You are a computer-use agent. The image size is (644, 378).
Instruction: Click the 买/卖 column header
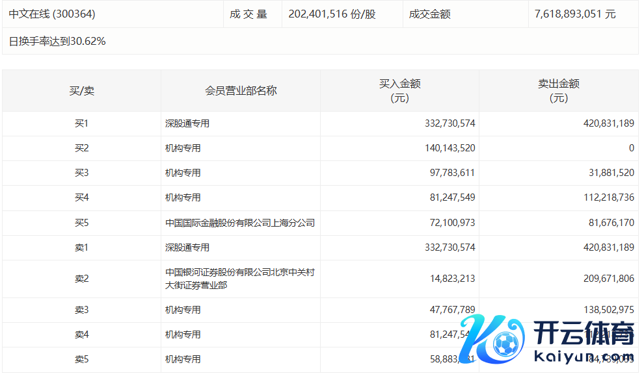pos(81,91)
